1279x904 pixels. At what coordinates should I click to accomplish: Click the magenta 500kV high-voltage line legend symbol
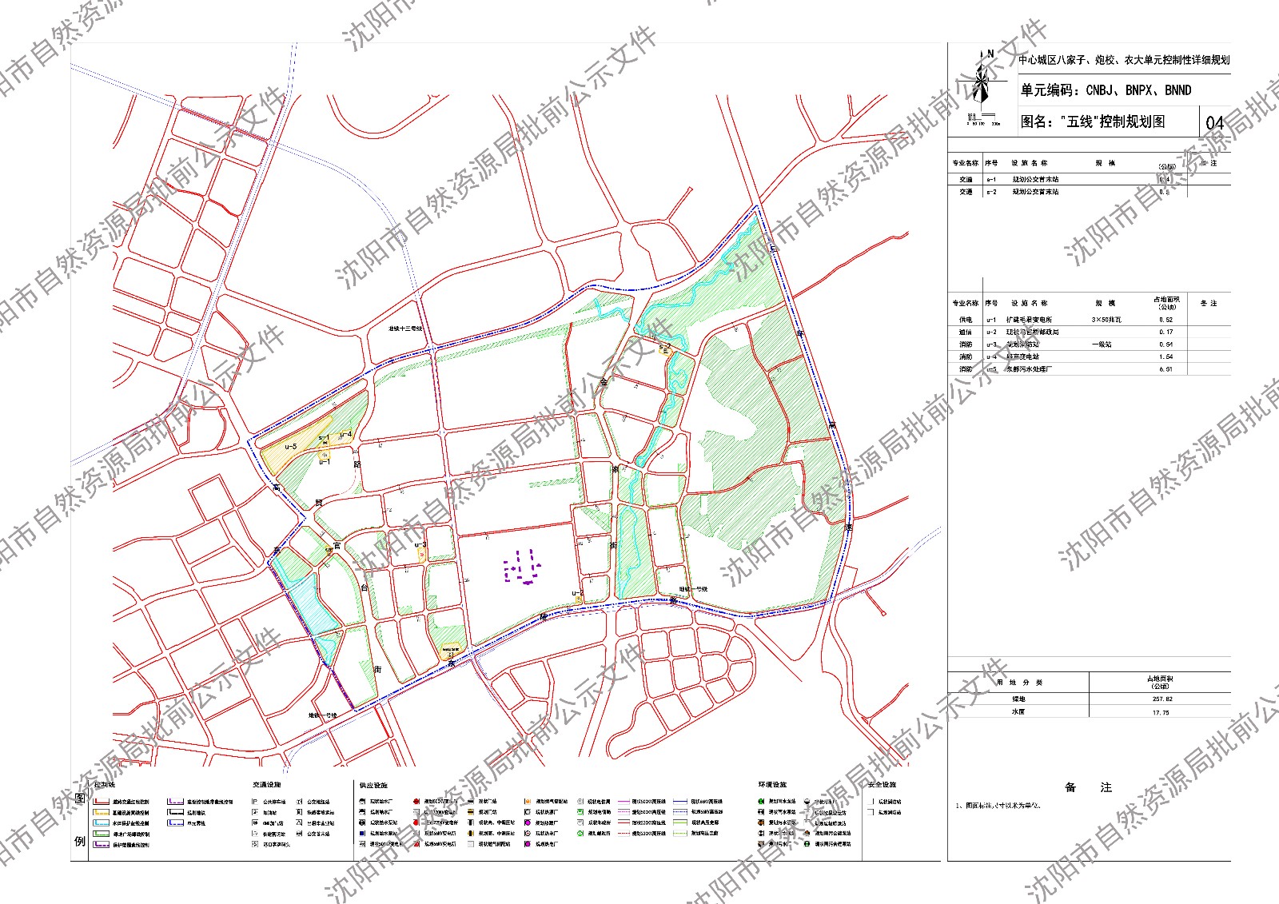pos(625,802)
